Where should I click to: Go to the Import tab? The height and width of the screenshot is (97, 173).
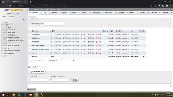pyautogui.click(x=83, y=13)
